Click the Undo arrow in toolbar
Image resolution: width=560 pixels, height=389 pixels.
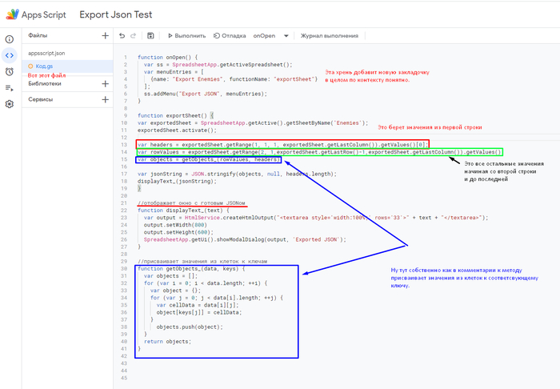point(122,36)
